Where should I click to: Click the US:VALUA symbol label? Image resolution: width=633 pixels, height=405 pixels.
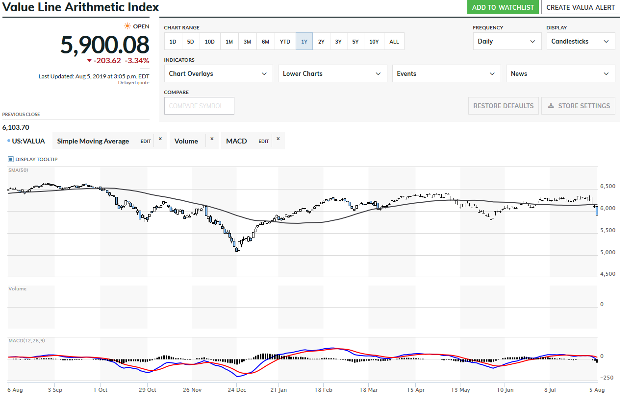click(28, 141)
